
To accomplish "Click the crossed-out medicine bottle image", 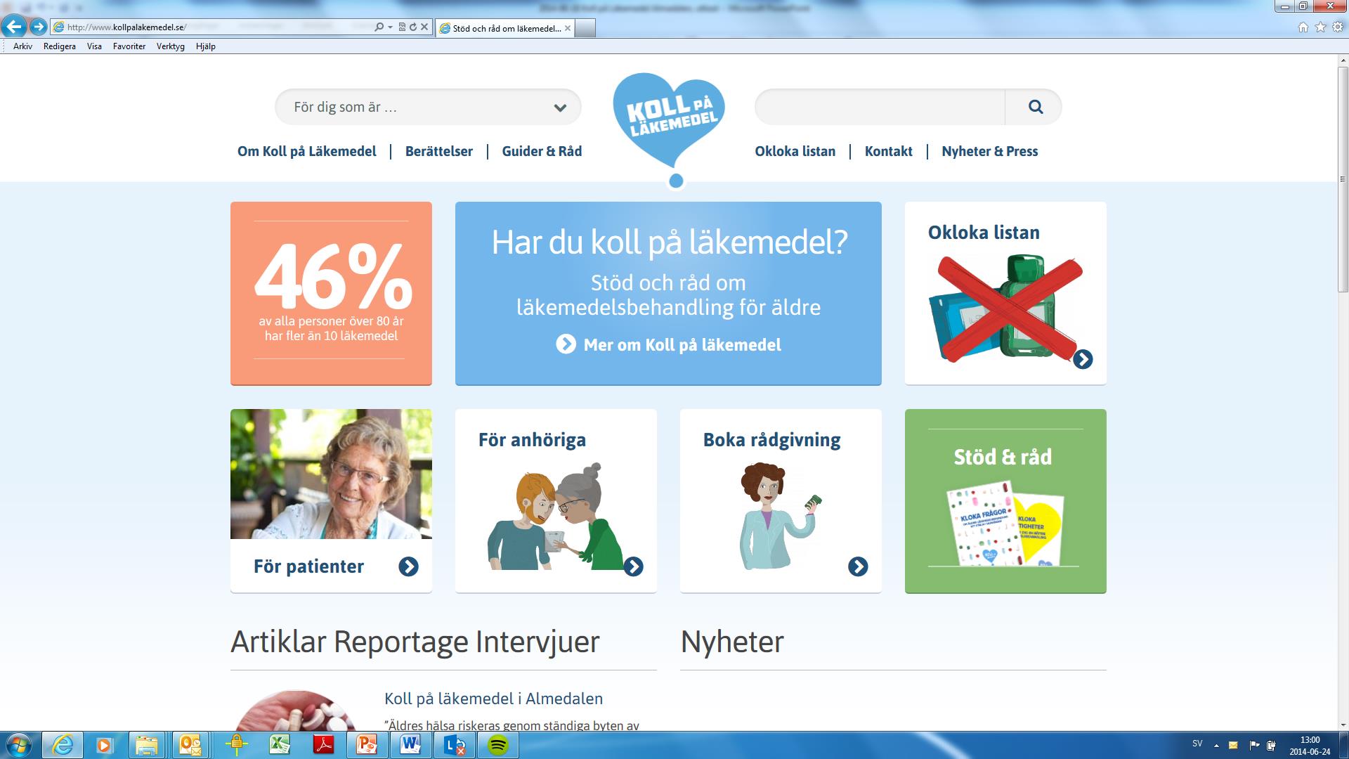I will pyautogui.click(x=1005, y=309).
